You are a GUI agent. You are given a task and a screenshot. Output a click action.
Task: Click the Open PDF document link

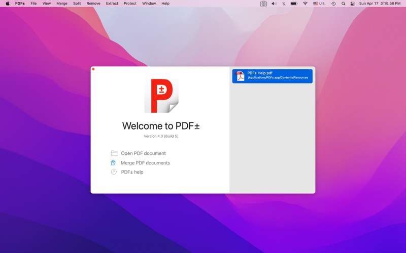coord(143,153)
